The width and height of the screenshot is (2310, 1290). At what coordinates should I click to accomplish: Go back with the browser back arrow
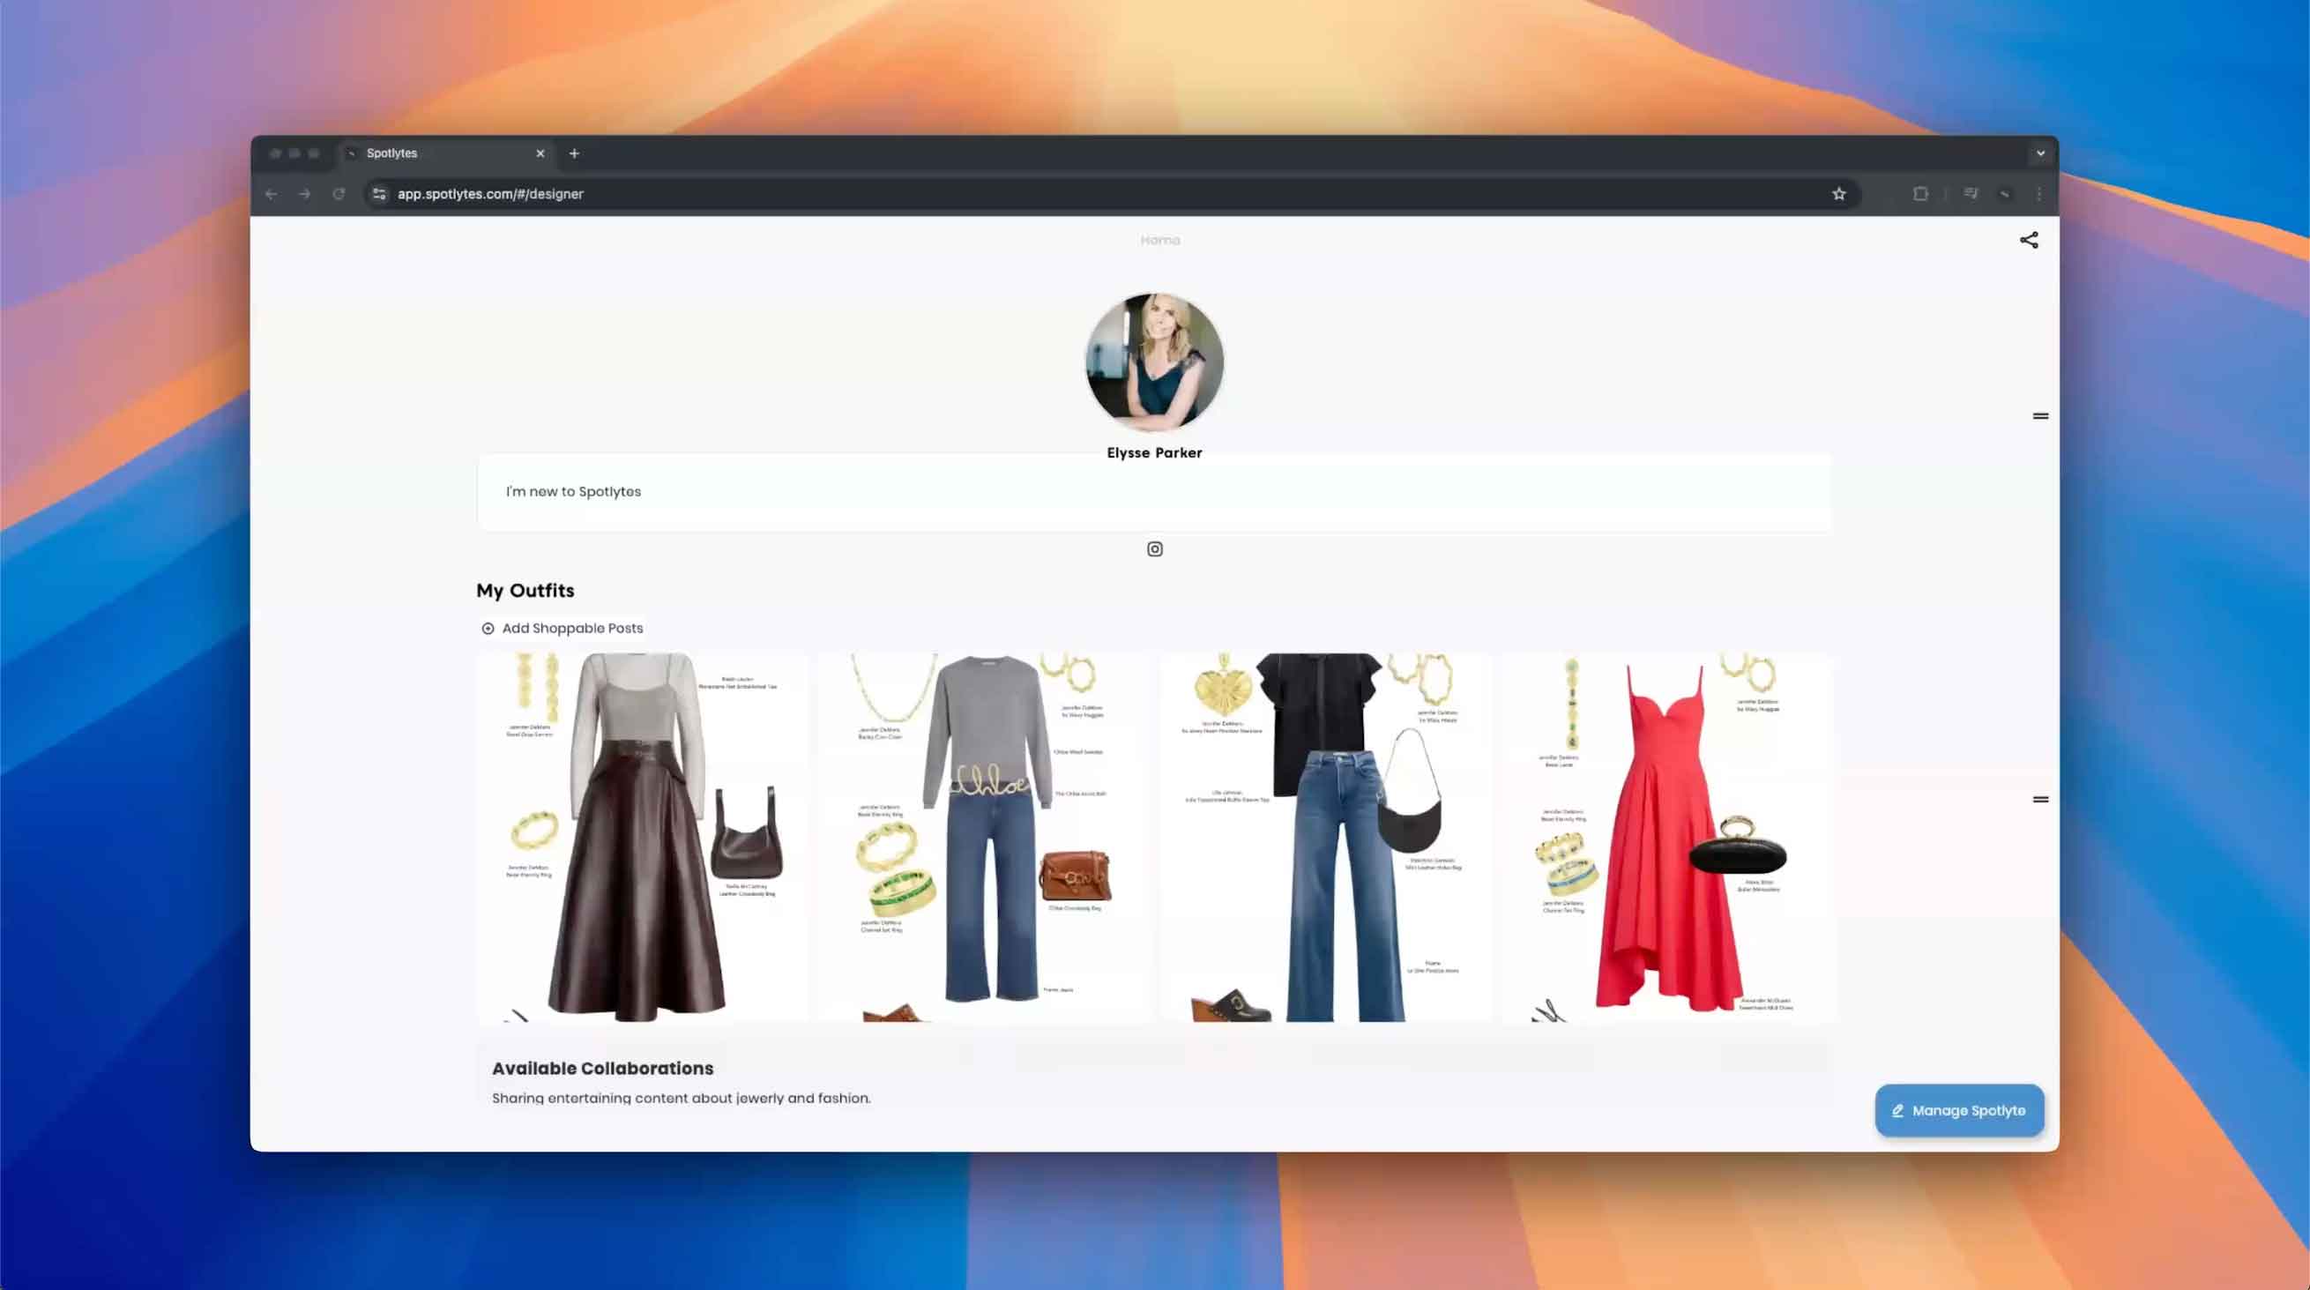point(271,194)
